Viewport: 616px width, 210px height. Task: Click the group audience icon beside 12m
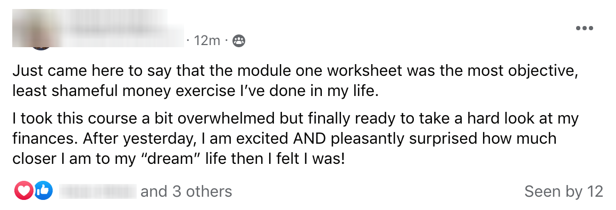coord(239,40)
